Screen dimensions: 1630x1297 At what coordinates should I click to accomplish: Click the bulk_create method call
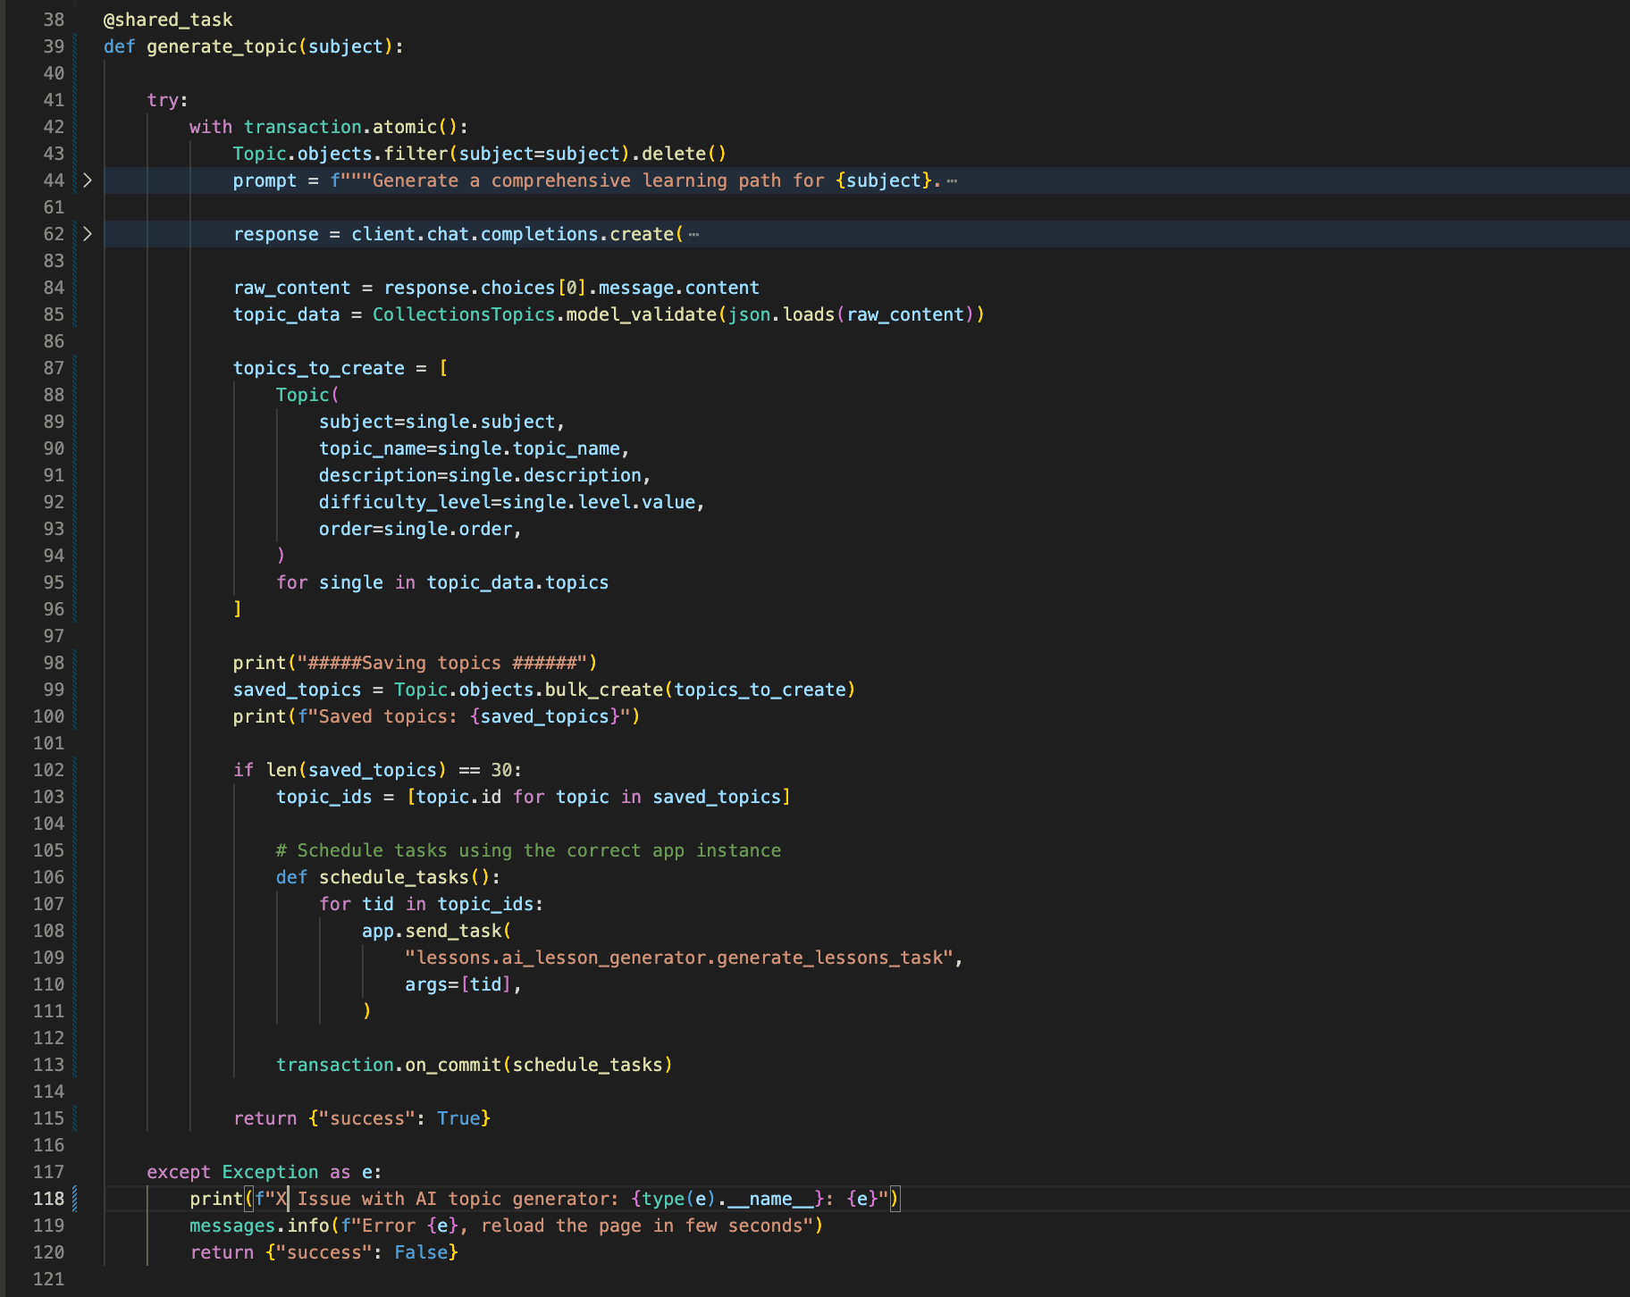[603, 690]
